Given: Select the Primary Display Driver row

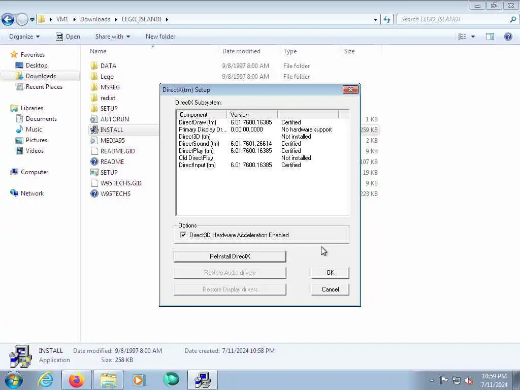Looking at the screenshot, I should click(262, 129).
